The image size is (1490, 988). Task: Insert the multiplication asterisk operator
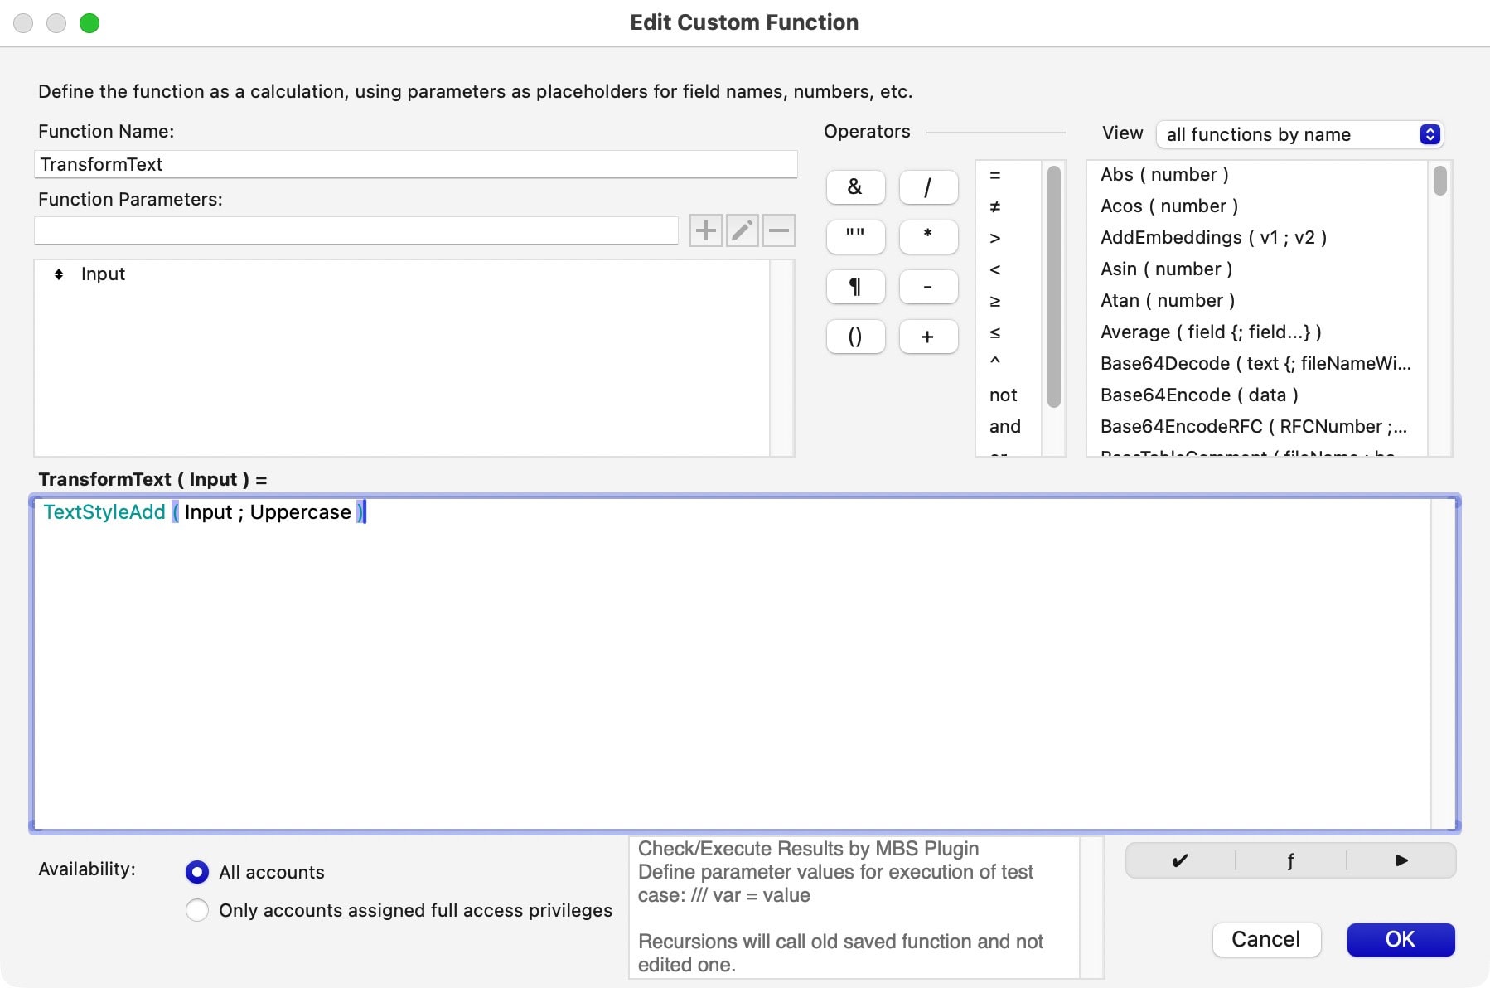pyautogui.click(x=928, y=237)
